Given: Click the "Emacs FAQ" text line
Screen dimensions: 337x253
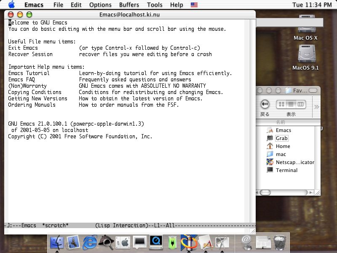Looking at the screenshot, I should 21,80.
